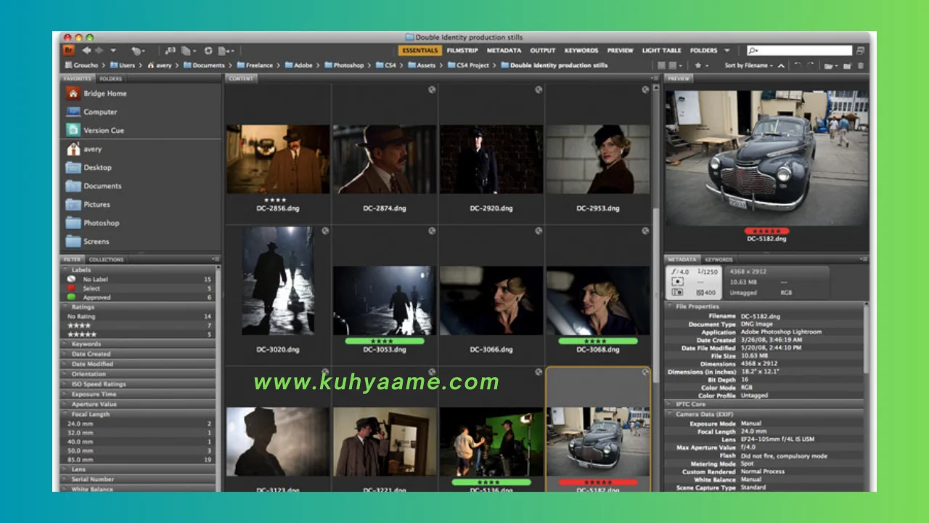The height and width of the screenshot is (523, 929).
Task: Open the workspace switcher dropdown arrow
Action: [x=727, y=51]
